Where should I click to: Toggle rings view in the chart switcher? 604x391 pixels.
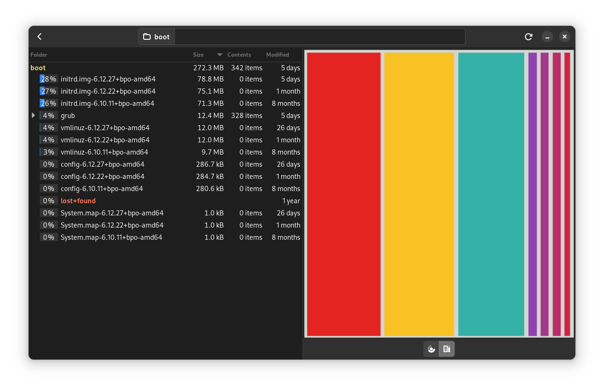coord(431,349)
